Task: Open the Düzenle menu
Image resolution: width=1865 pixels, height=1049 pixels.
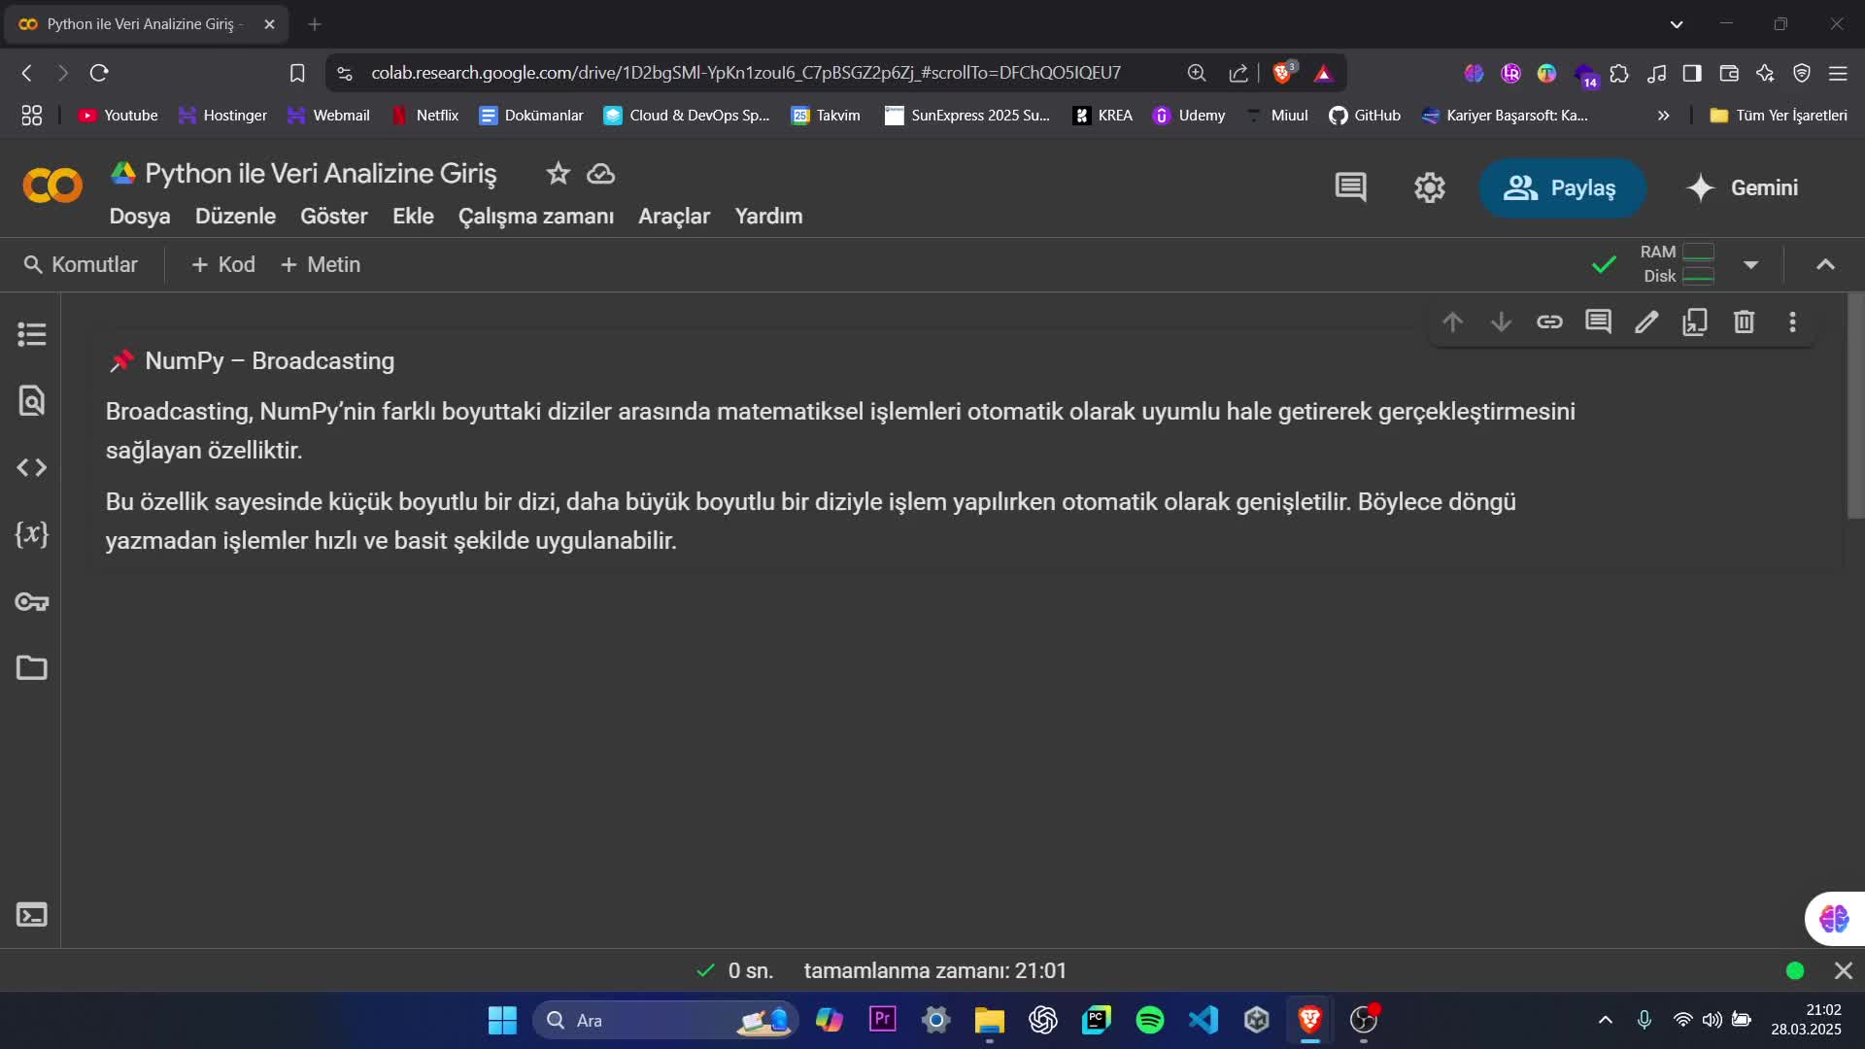Action: coord(235,216)
